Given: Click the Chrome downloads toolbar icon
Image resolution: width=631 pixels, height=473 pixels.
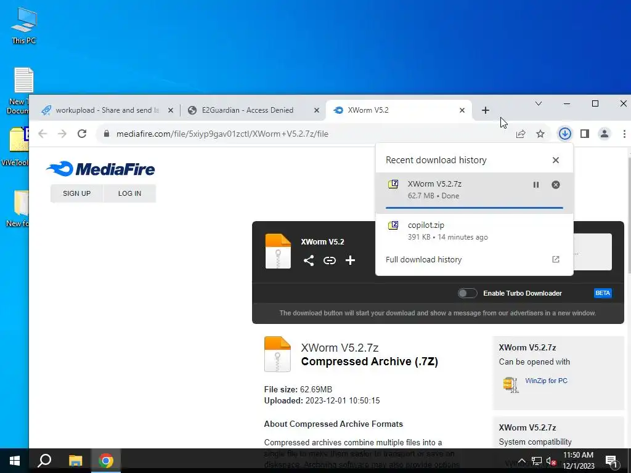Looking at the screenshot, I should tap(565, 134).
